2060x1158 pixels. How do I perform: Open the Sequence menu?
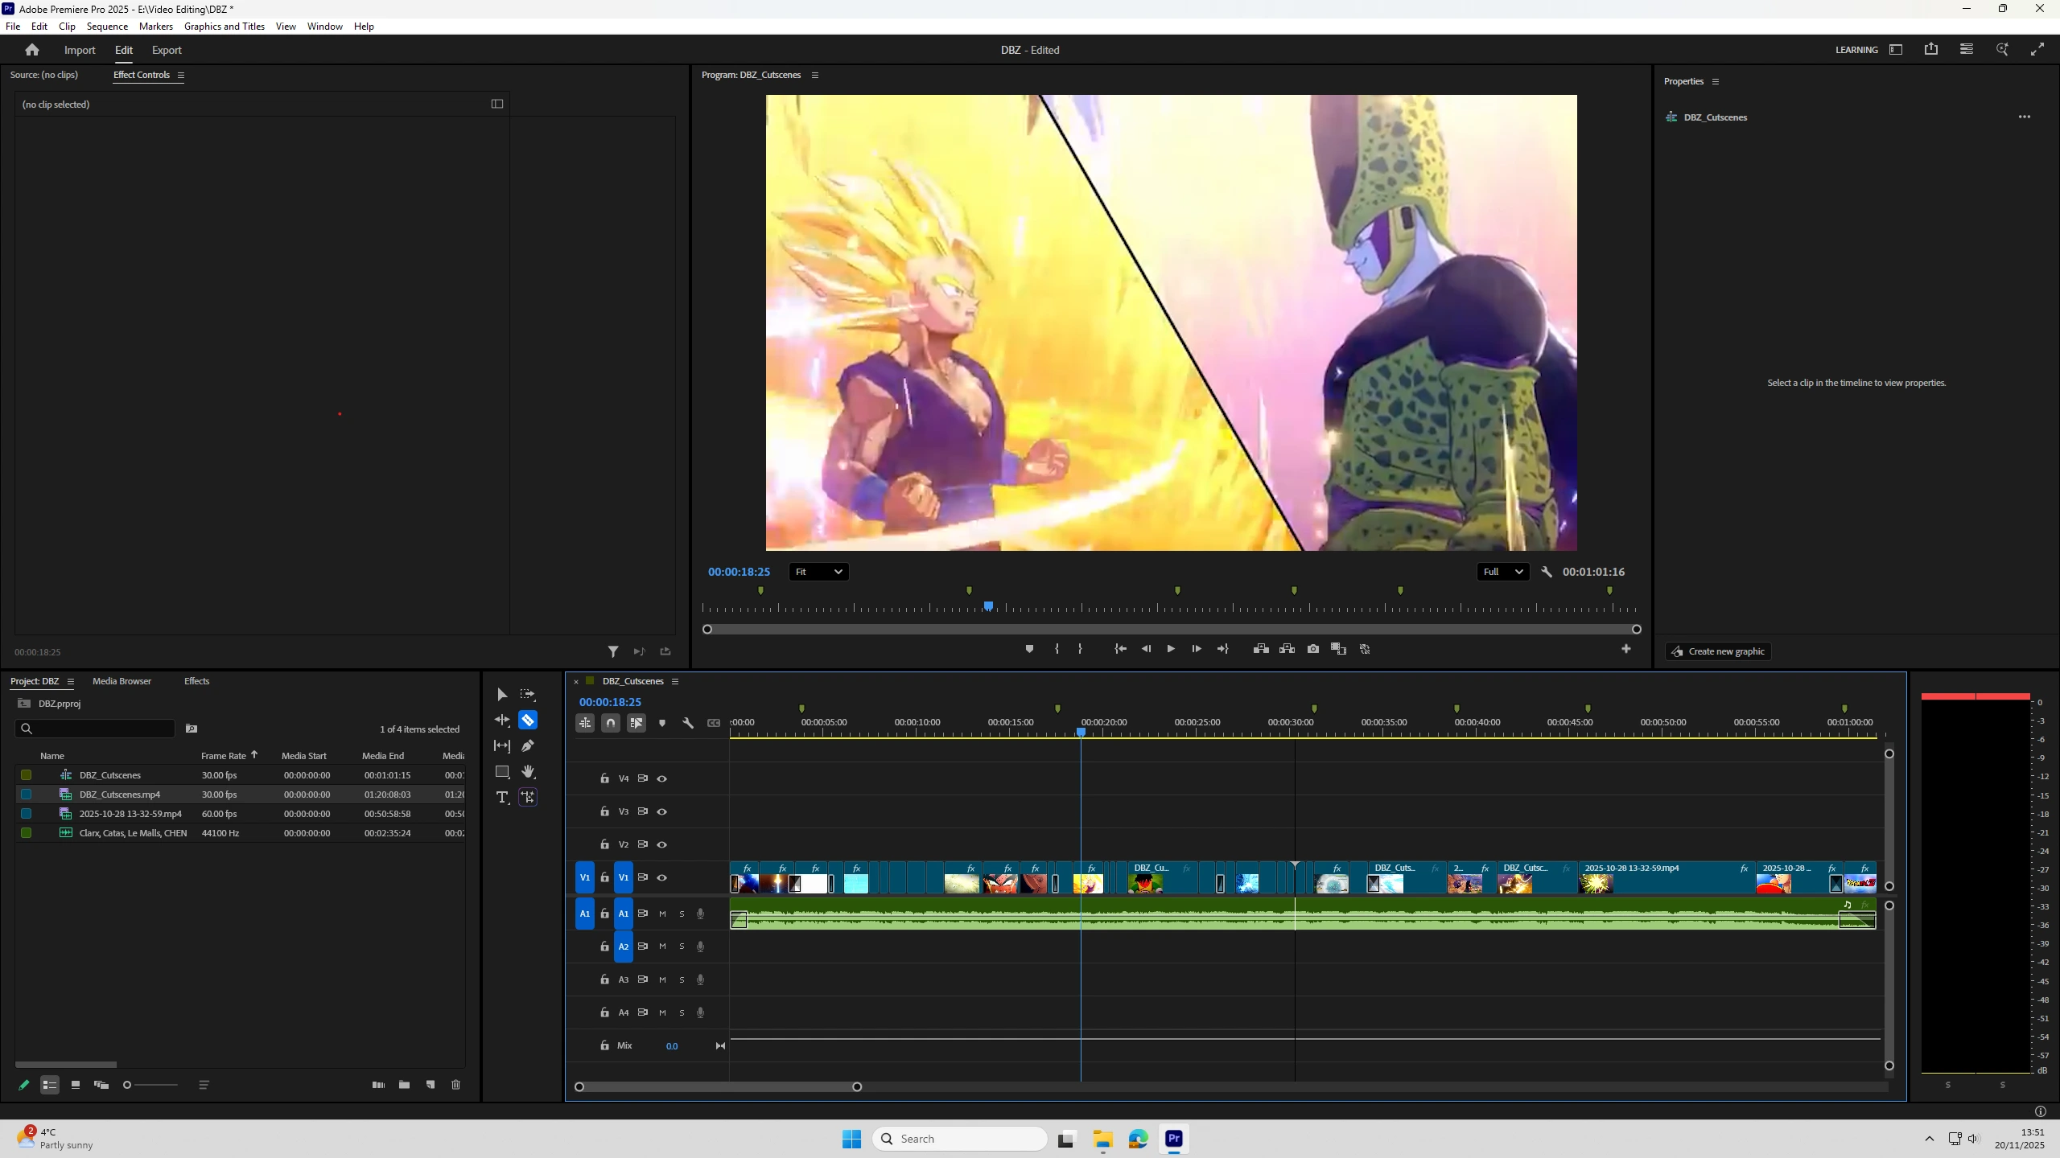click(x=107, y=27)
